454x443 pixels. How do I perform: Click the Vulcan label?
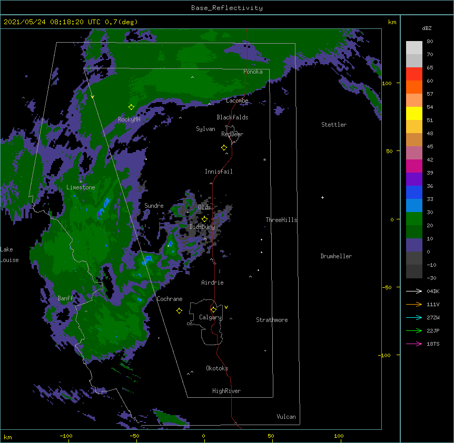(x=286, y=417)
